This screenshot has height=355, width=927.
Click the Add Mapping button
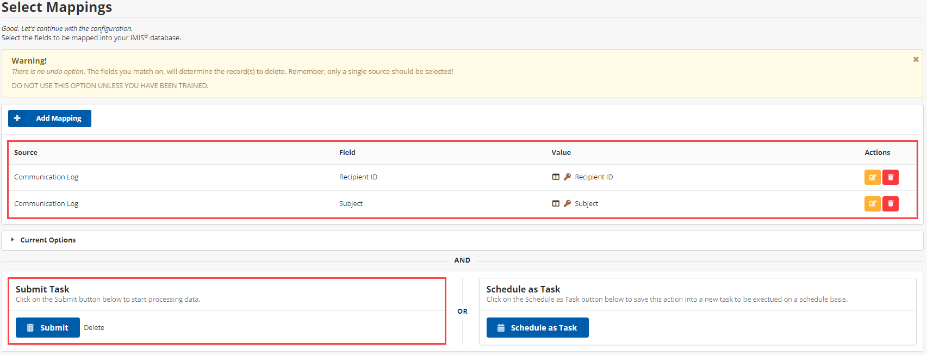(x=49, y=119)
